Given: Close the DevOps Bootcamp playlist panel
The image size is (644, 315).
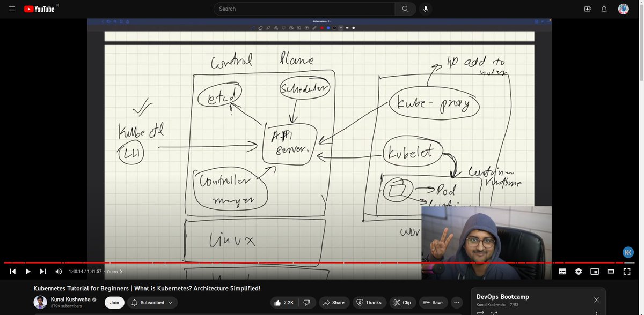Looking at the screenshot, I should click(596, 299).
